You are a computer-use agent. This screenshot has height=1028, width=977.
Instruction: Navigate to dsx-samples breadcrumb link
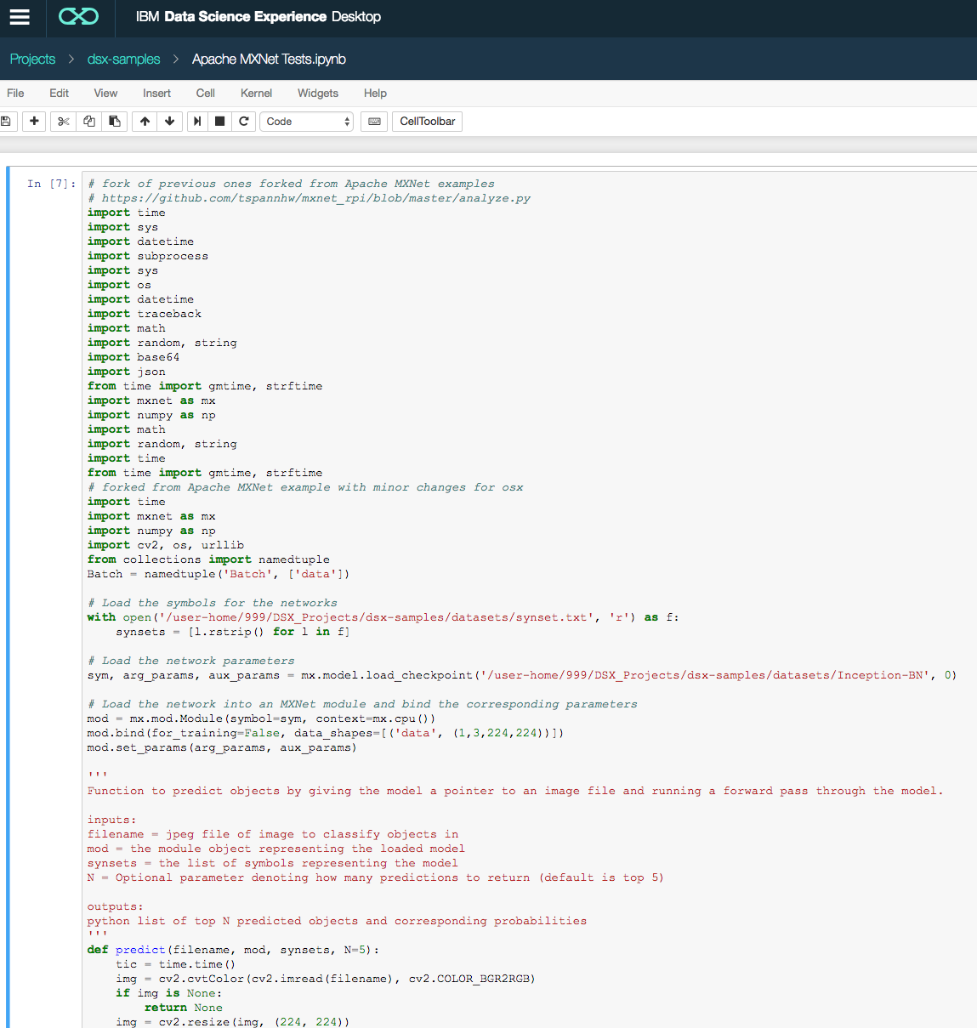(123, 60)
